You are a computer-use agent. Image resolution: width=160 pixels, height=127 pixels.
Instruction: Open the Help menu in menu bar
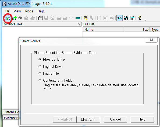41,11
